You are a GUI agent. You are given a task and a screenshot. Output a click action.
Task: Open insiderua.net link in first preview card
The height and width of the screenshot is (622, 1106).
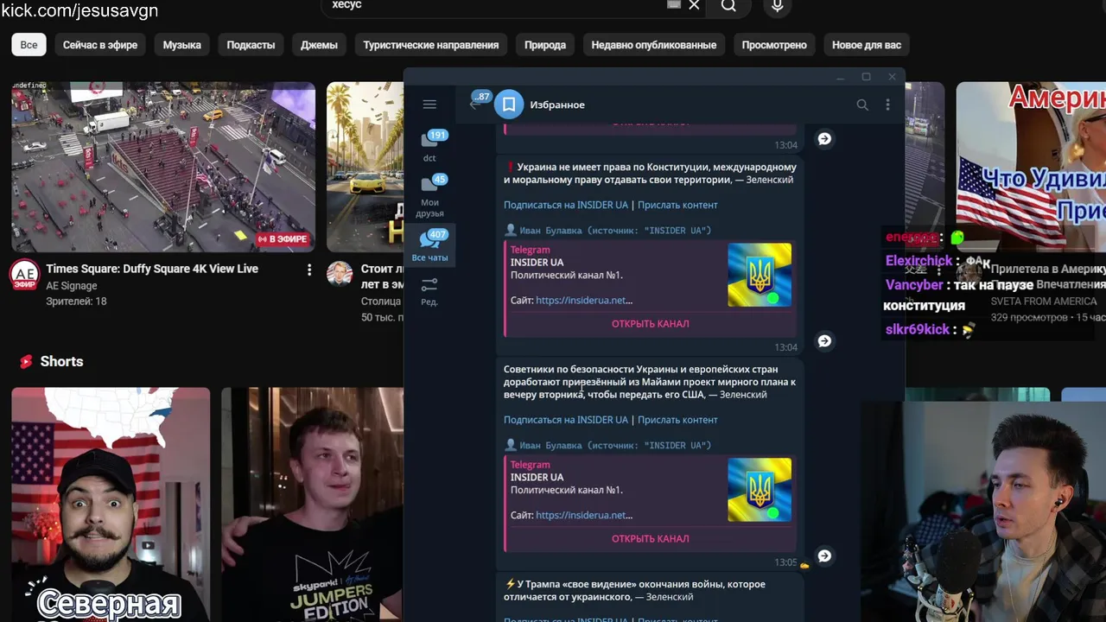coord(584,301)
